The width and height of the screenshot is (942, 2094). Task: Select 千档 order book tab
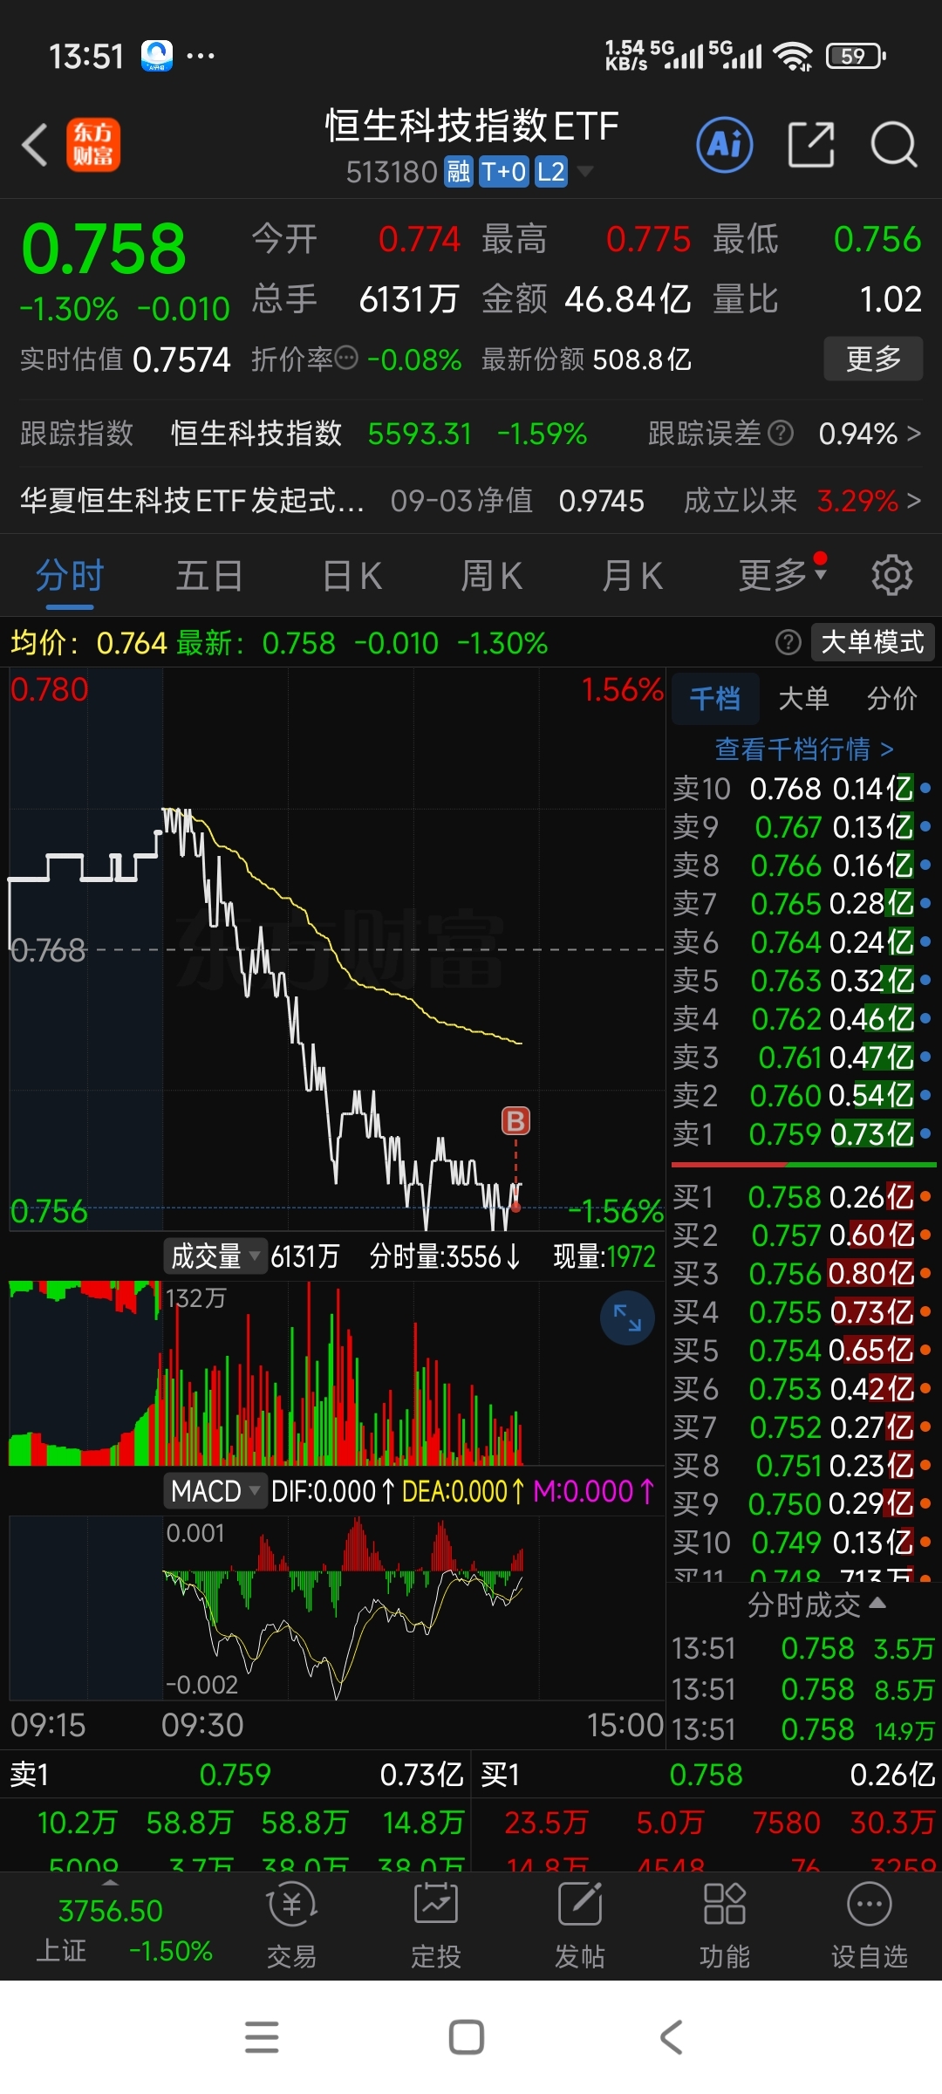[715, 698]
